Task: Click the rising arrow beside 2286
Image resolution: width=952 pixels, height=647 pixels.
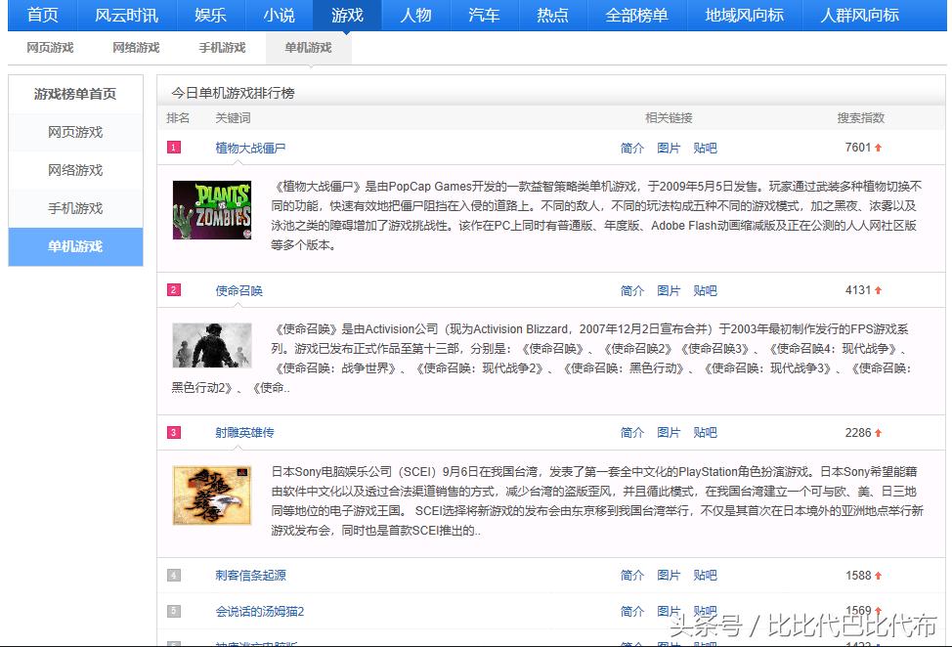Action: coord(878,432)
